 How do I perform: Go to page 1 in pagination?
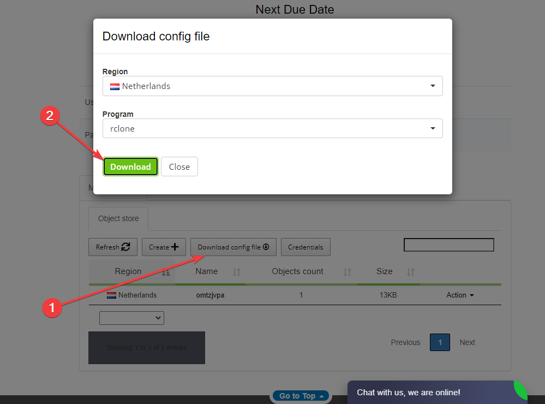click(x=440, y=342)
